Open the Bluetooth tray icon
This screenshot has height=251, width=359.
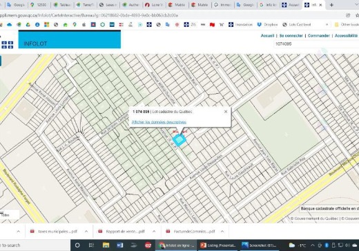point(327,245)
